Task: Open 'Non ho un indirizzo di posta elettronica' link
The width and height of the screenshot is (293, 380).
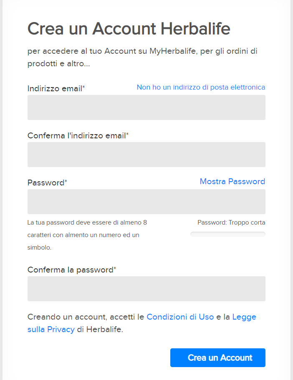Action: pyautogui.click(x=201, y=87)
